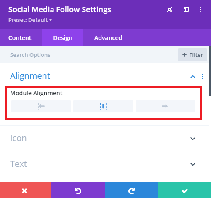This screenshot has width=211, height=198.
Task: Redo the last change
Action: click(131, 190)
